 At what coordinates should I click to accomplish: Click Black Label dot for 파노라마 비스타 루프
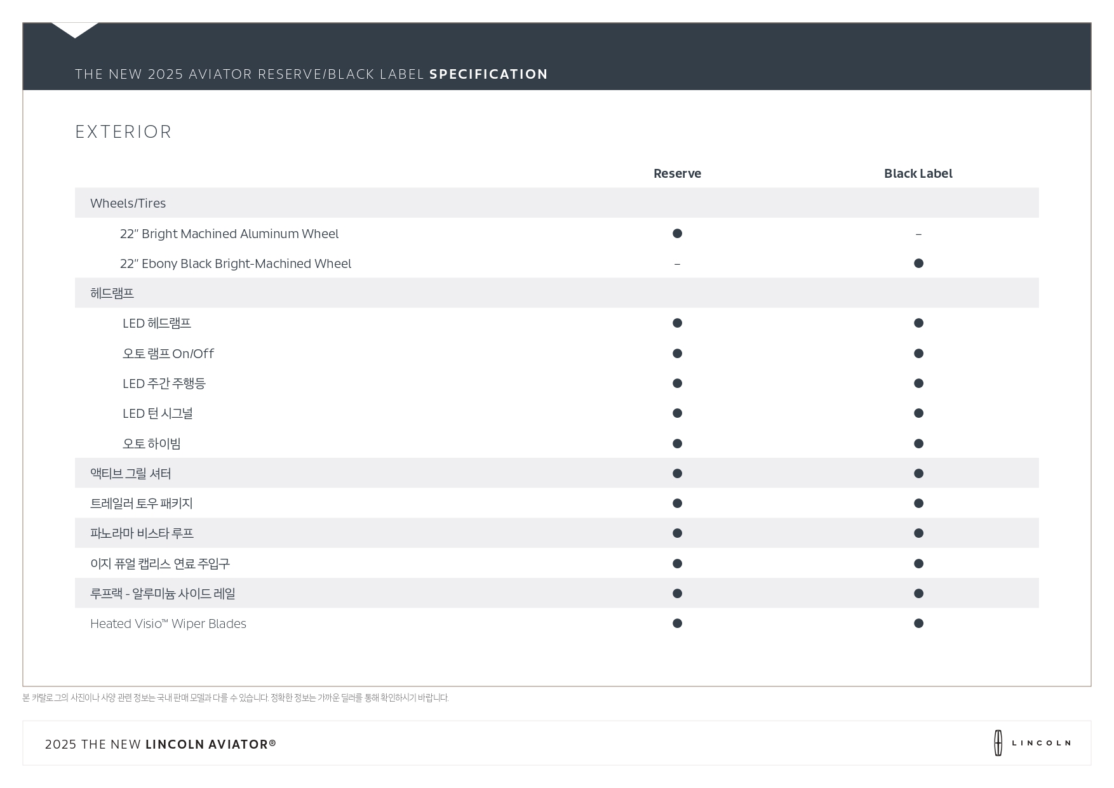(918, 533)
